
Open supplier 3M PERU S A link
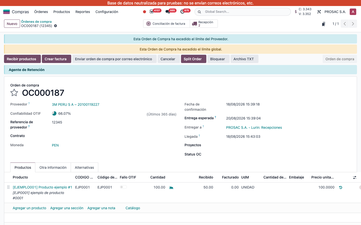[75, 104]
